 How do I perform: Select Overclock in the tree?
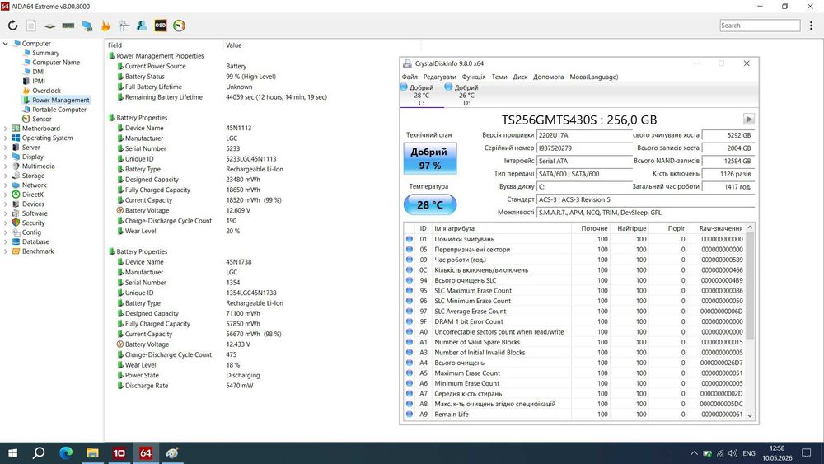tap(46, 91)
